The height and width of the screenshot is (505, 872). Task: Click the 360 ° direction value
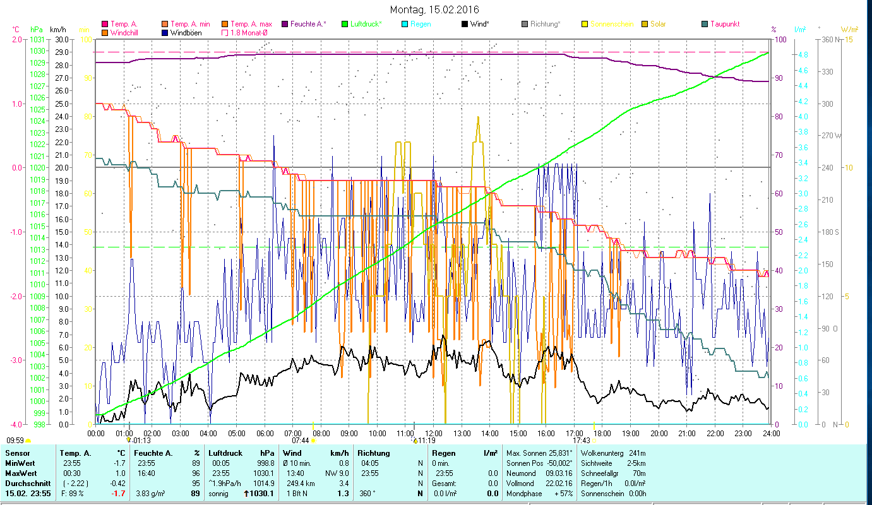click(367, 494)
